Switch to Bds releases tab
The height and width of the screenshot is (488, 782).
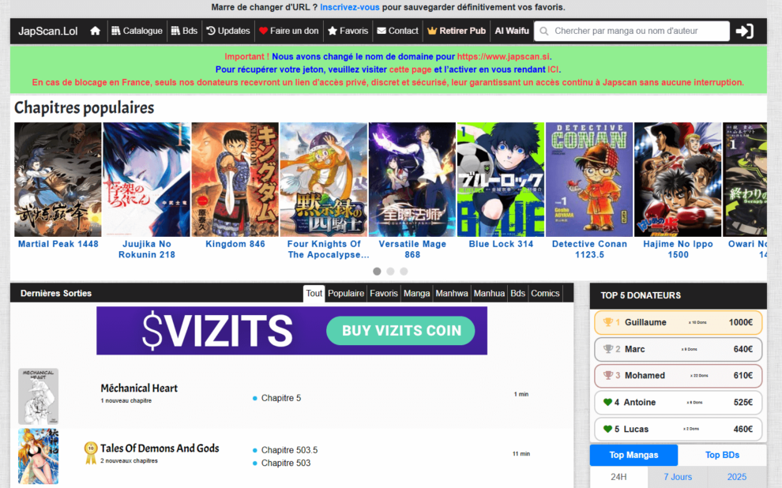point(517,294)
